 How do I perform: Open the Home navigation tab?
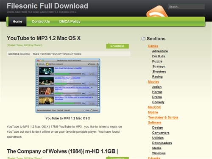tap(17, 22)
